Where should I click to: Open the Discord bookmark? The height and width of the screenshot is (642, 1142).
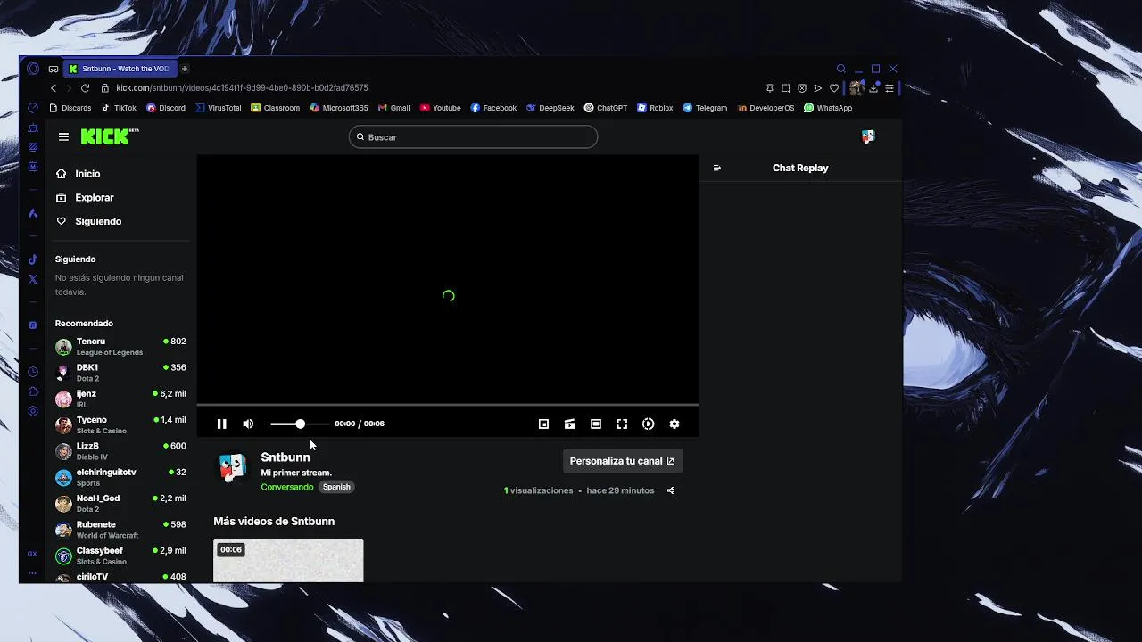tap(166, 108)
